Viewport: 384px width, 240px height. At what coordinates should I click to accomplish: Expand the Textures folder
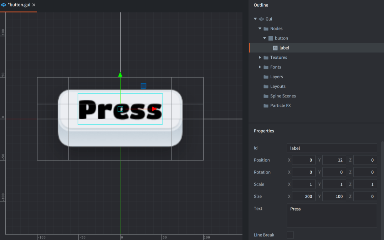[x=260, y=57]
